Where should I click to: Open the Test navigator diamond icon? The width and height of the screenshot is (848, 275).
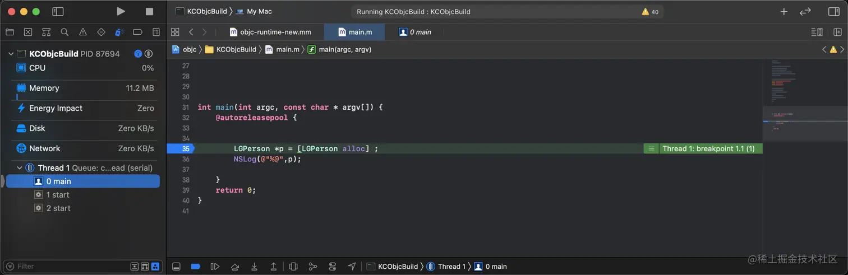tap(101, 32)
